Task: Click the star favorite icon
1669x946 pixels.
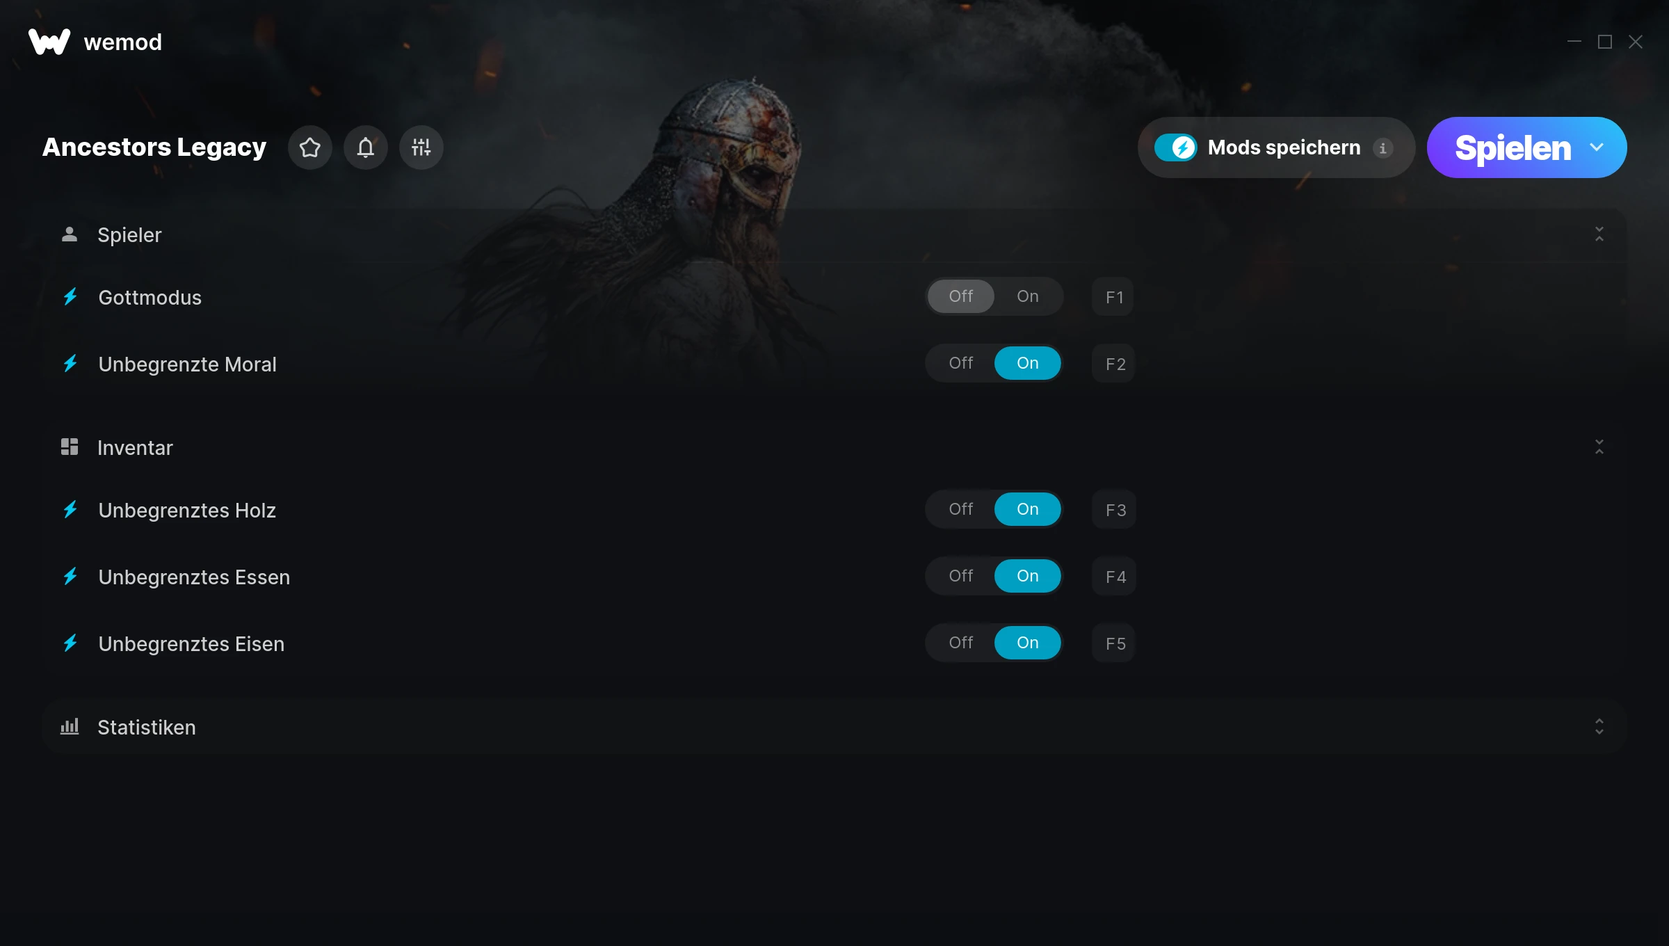Action: click(x=310, y=147)
